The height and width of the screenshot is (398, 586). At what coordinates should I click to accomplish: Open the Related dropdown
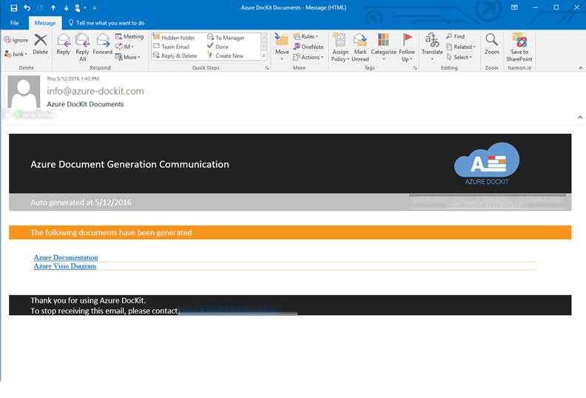(461, 47)
